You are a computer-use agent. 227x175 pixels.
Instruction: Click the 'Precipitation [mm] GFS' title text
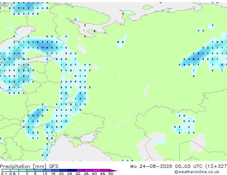tap(29, 166)
